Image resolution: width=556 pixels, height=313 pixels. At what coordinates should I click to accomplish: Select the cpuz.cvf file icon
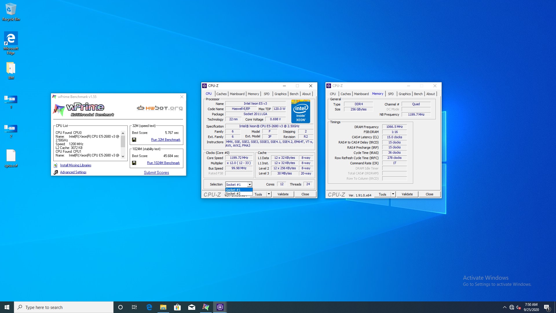pyautogui.click(x=11, y=158)
